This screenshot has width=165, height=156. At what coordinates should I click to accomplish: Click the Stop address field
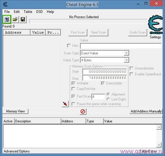click(x=105, y=78)
